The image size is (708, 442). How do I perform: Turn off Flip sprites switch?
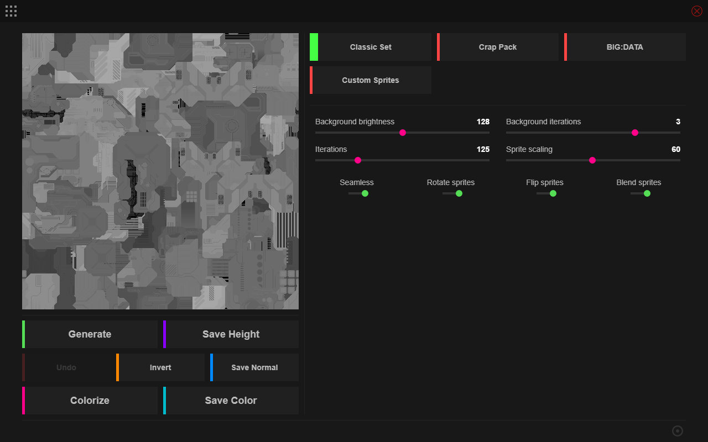(546, 193)
